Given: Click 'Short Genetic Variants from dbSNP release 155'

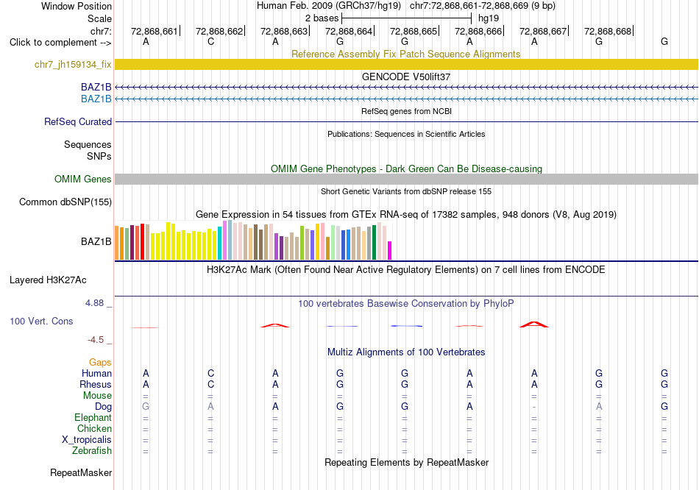Looking at the screenshot, I should click(406, 191).
